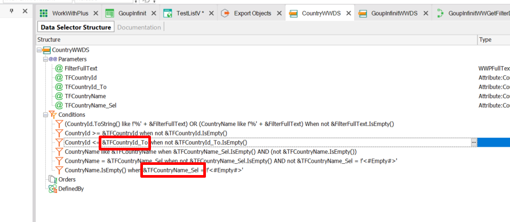Select the CountryName like &TFCountryName condition
The image size is (510, 222).
[211, 152]
